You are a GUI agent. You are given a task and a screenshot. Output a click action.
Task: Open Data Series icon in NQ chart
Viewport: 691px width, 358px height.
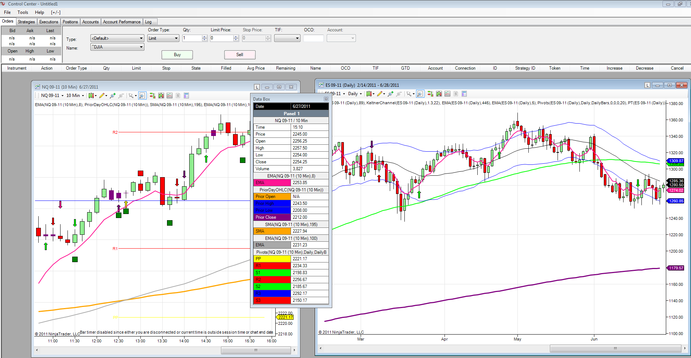click(x=161, y=96)
